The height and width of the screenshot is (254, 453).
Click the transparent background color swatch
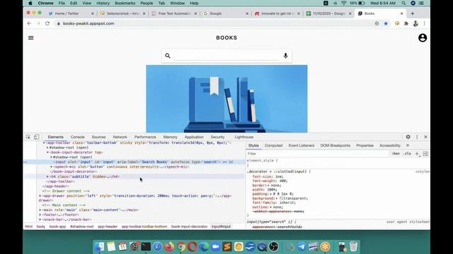281,198
